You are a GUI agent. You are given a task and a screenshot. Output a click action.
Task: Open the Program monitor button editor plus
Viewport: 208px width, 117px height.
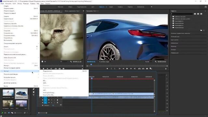point(166,69)
